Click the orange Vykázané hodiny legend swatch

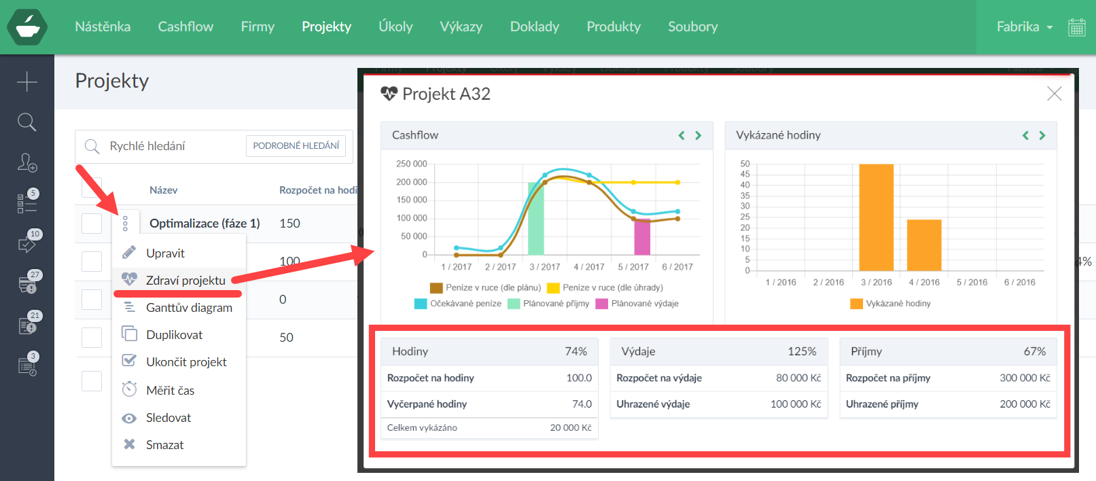[856, 304]
